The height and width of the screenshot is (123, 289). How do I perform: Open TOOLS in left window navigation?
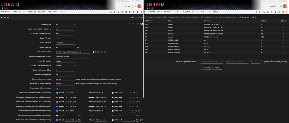tap(62, 12)
